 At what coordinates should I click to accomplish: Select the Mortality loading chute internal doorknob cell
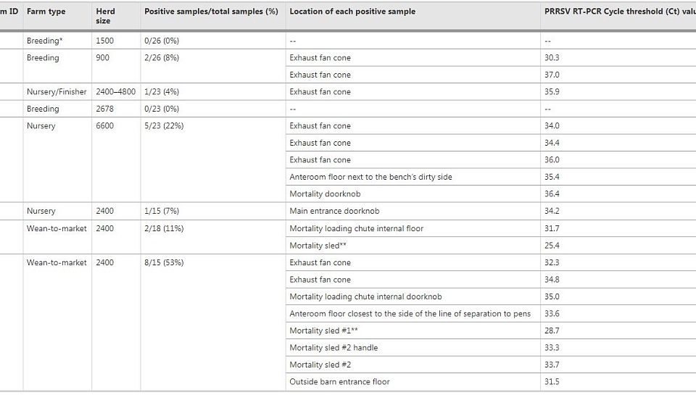(365, 296)
